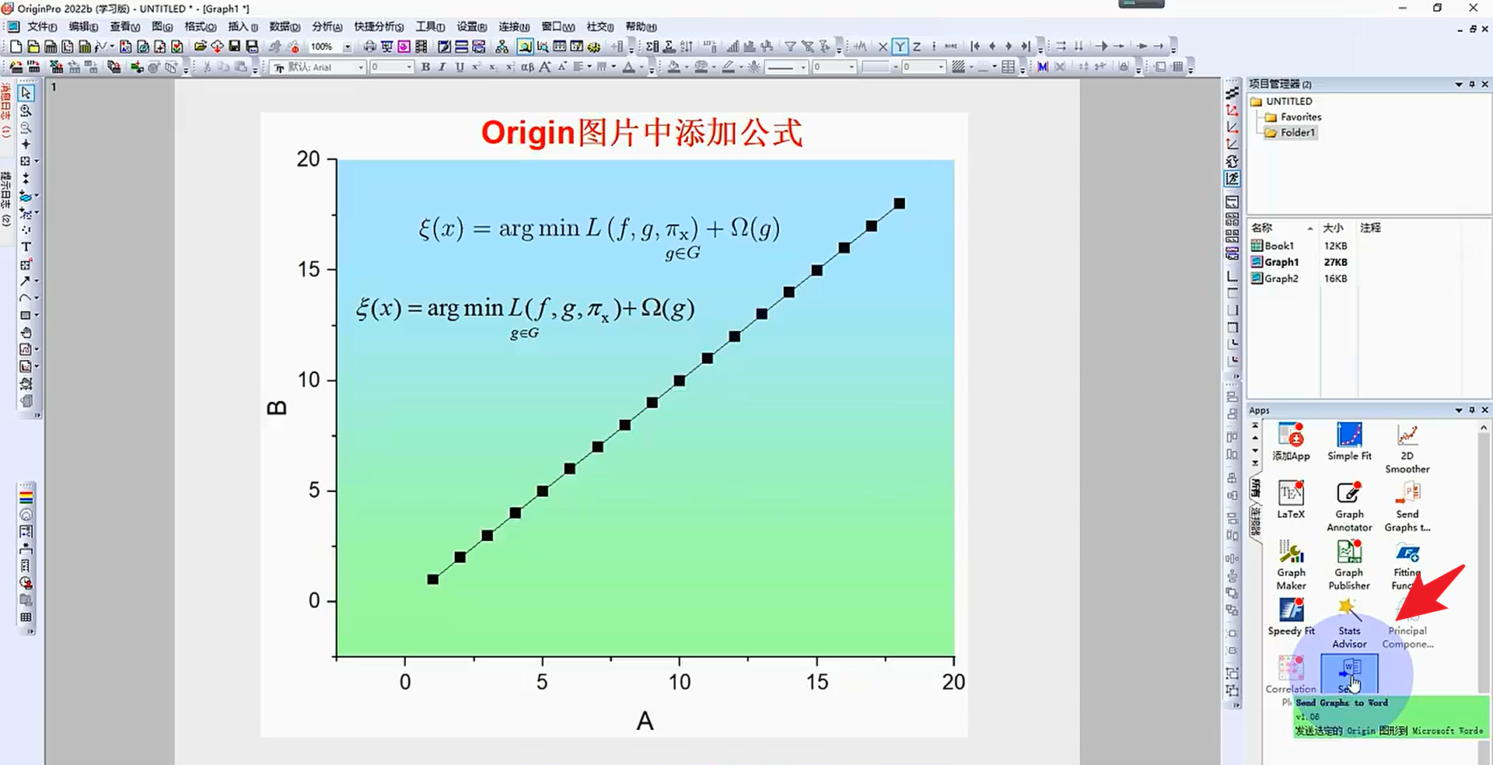Screen dimensions: 1493x765
Task: Click the Set as Z column toolbar button
Action: 917,47
